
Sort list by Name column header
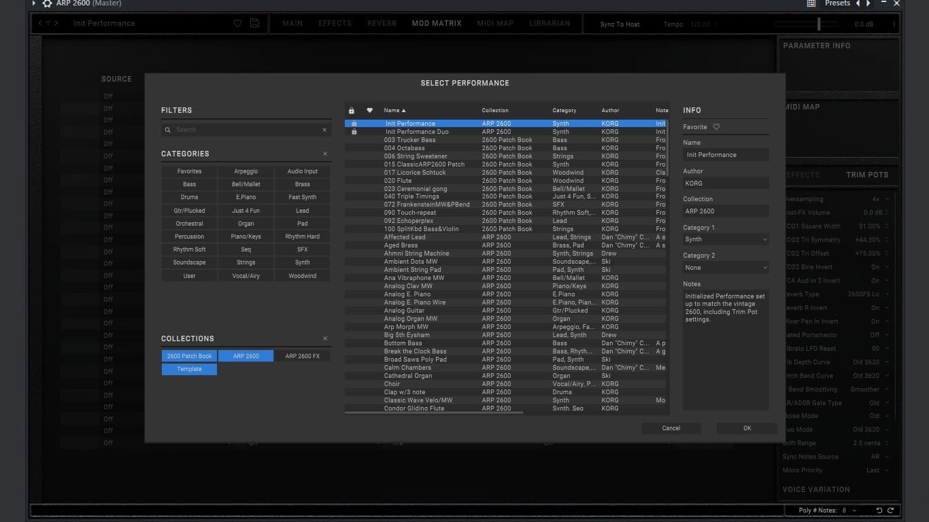[x=394, y=110]
